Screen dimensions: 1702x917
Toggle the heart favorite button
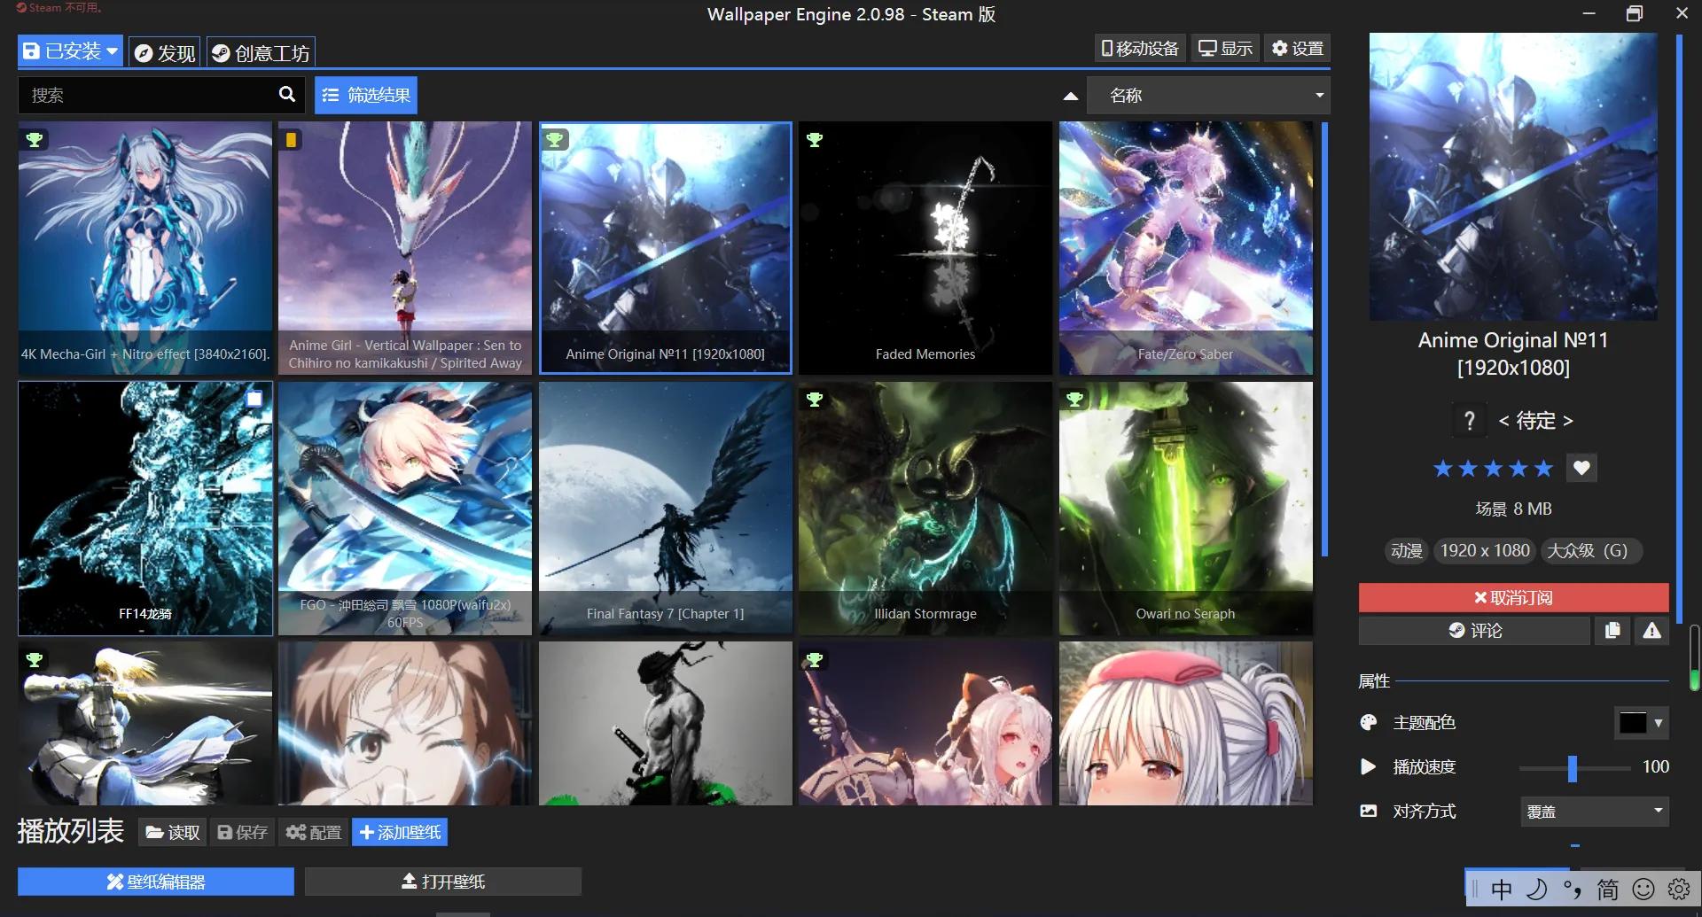click(1581, 468)
